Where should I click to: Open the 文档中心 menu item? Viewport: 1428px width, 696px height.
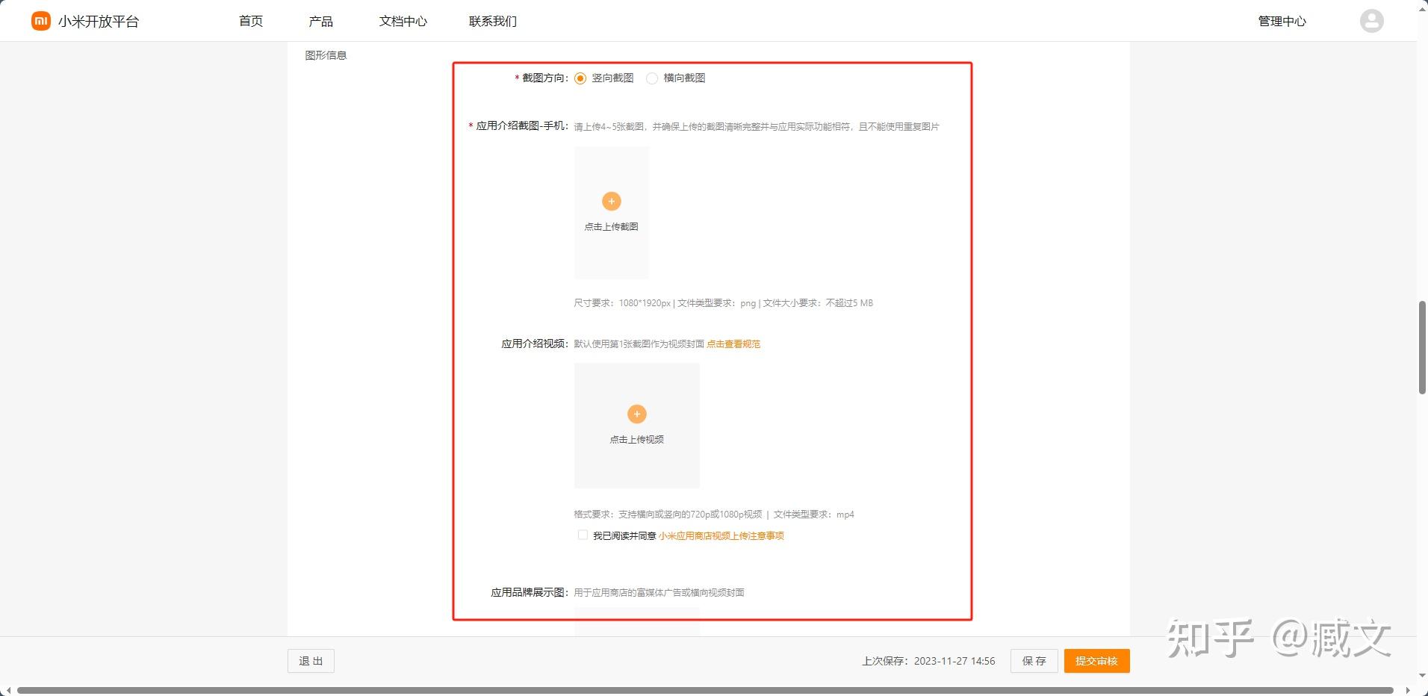(x=403, y=21)
